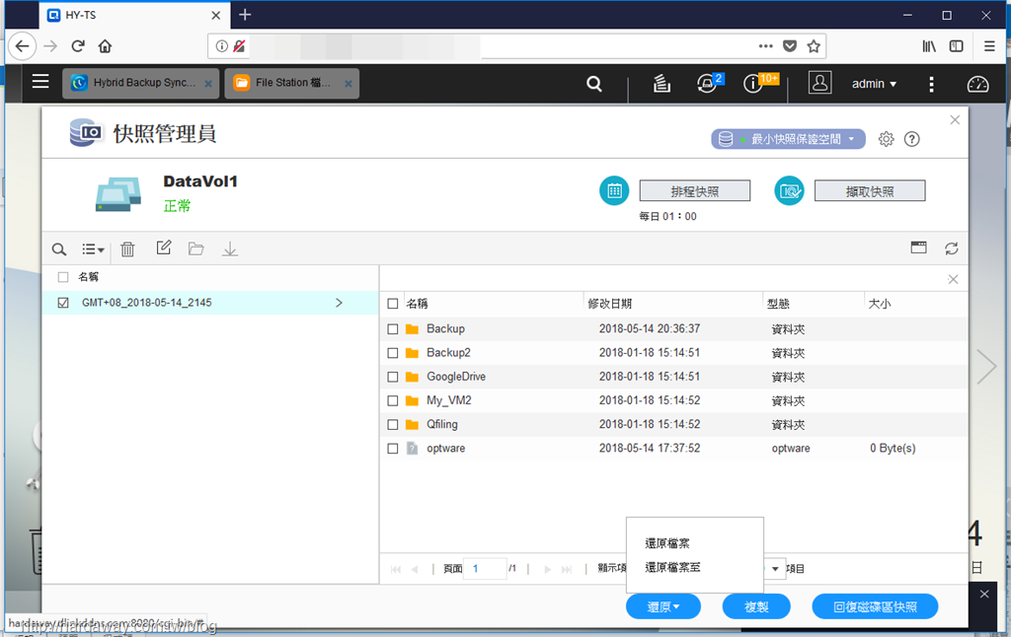Screen dimensions: 1011x637
Task: Check the optware file checkbox
Action: tap(393, 449)
